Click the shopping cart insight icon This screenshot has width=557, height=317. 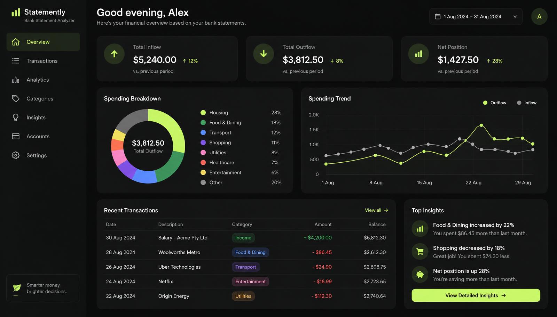[420, 252]
